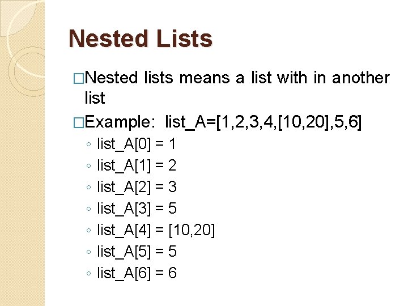Click the line 'list_A[2] = 3'
The height and width of the screenshot is (306, 408).
click(137, 188)
